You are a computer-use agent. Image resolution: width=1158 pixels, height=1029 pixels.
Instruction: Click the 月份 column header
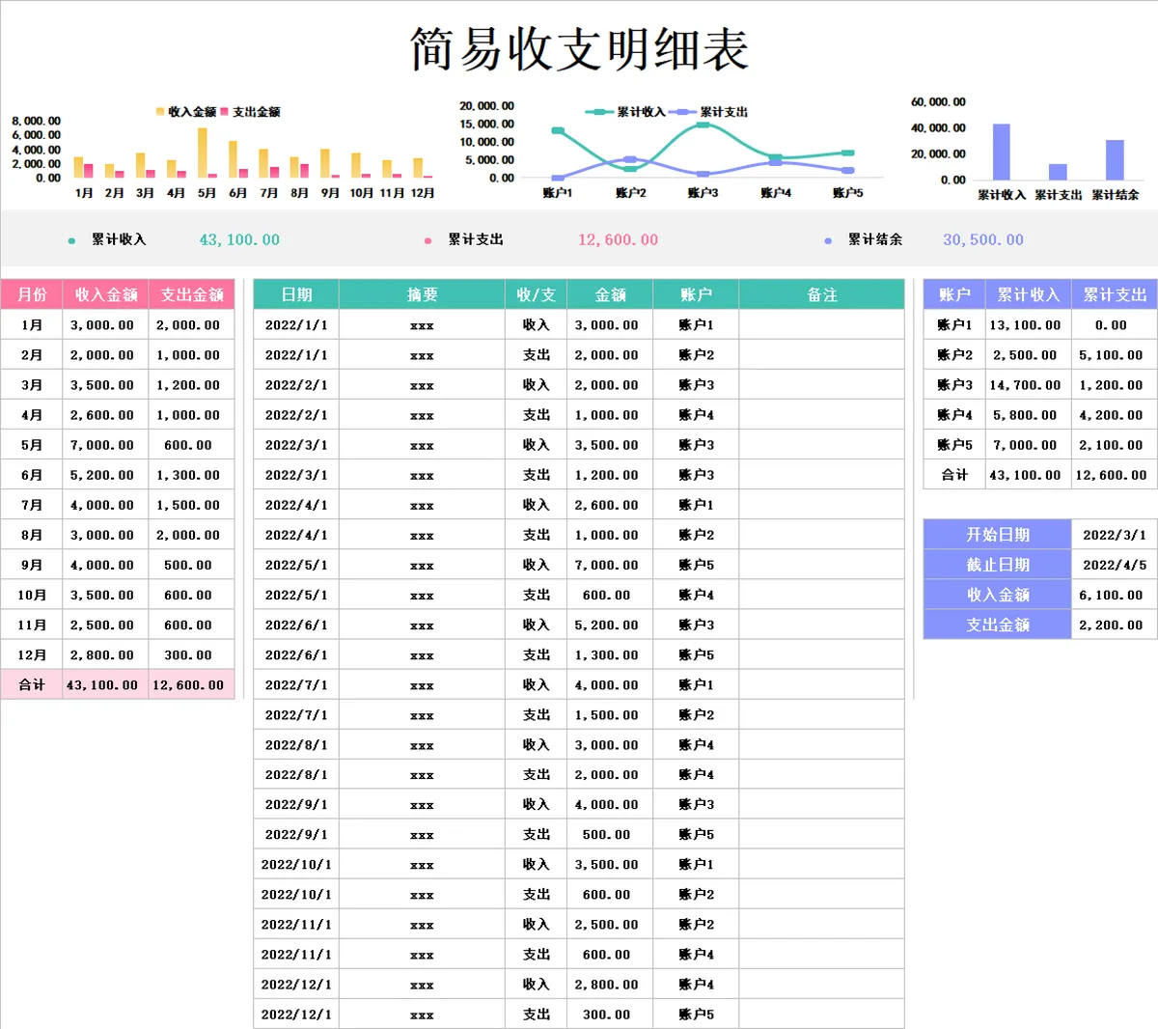32,294
